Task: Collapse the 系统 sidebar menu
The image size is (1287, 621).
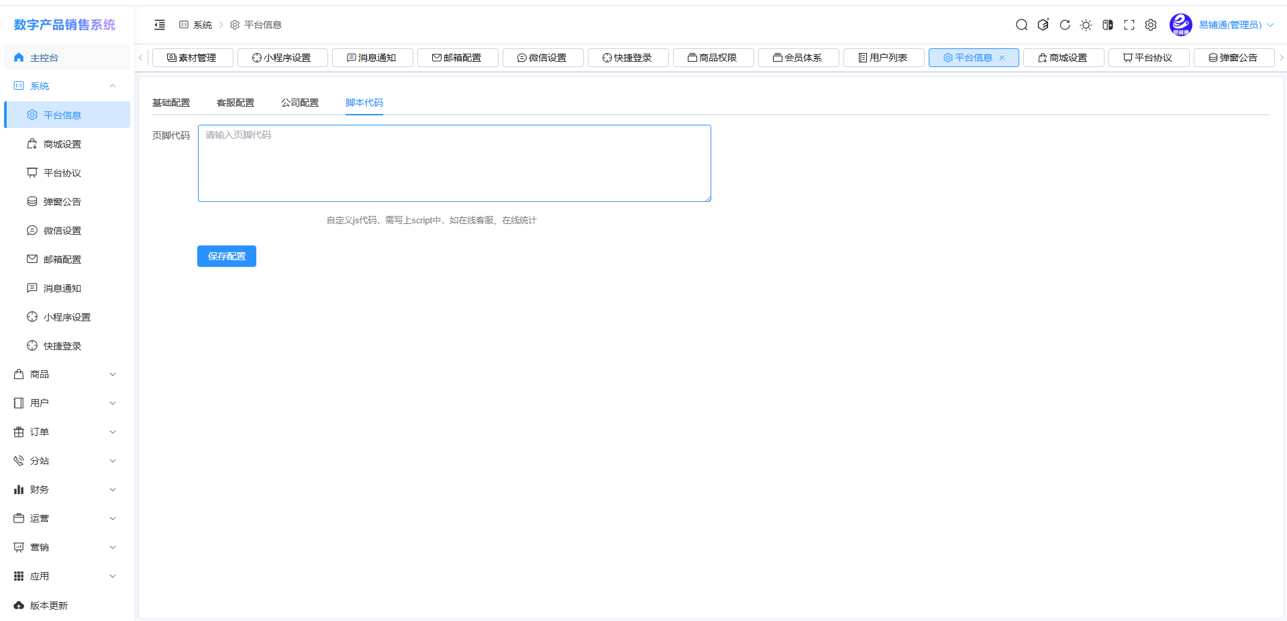Action: (65, 86)
